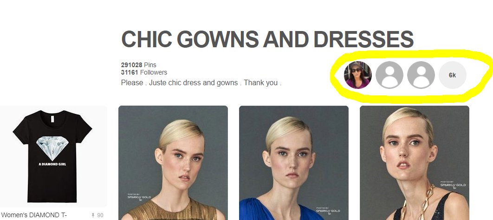
Task: Open the pin of model in blue dress
Action: (294, 163)
